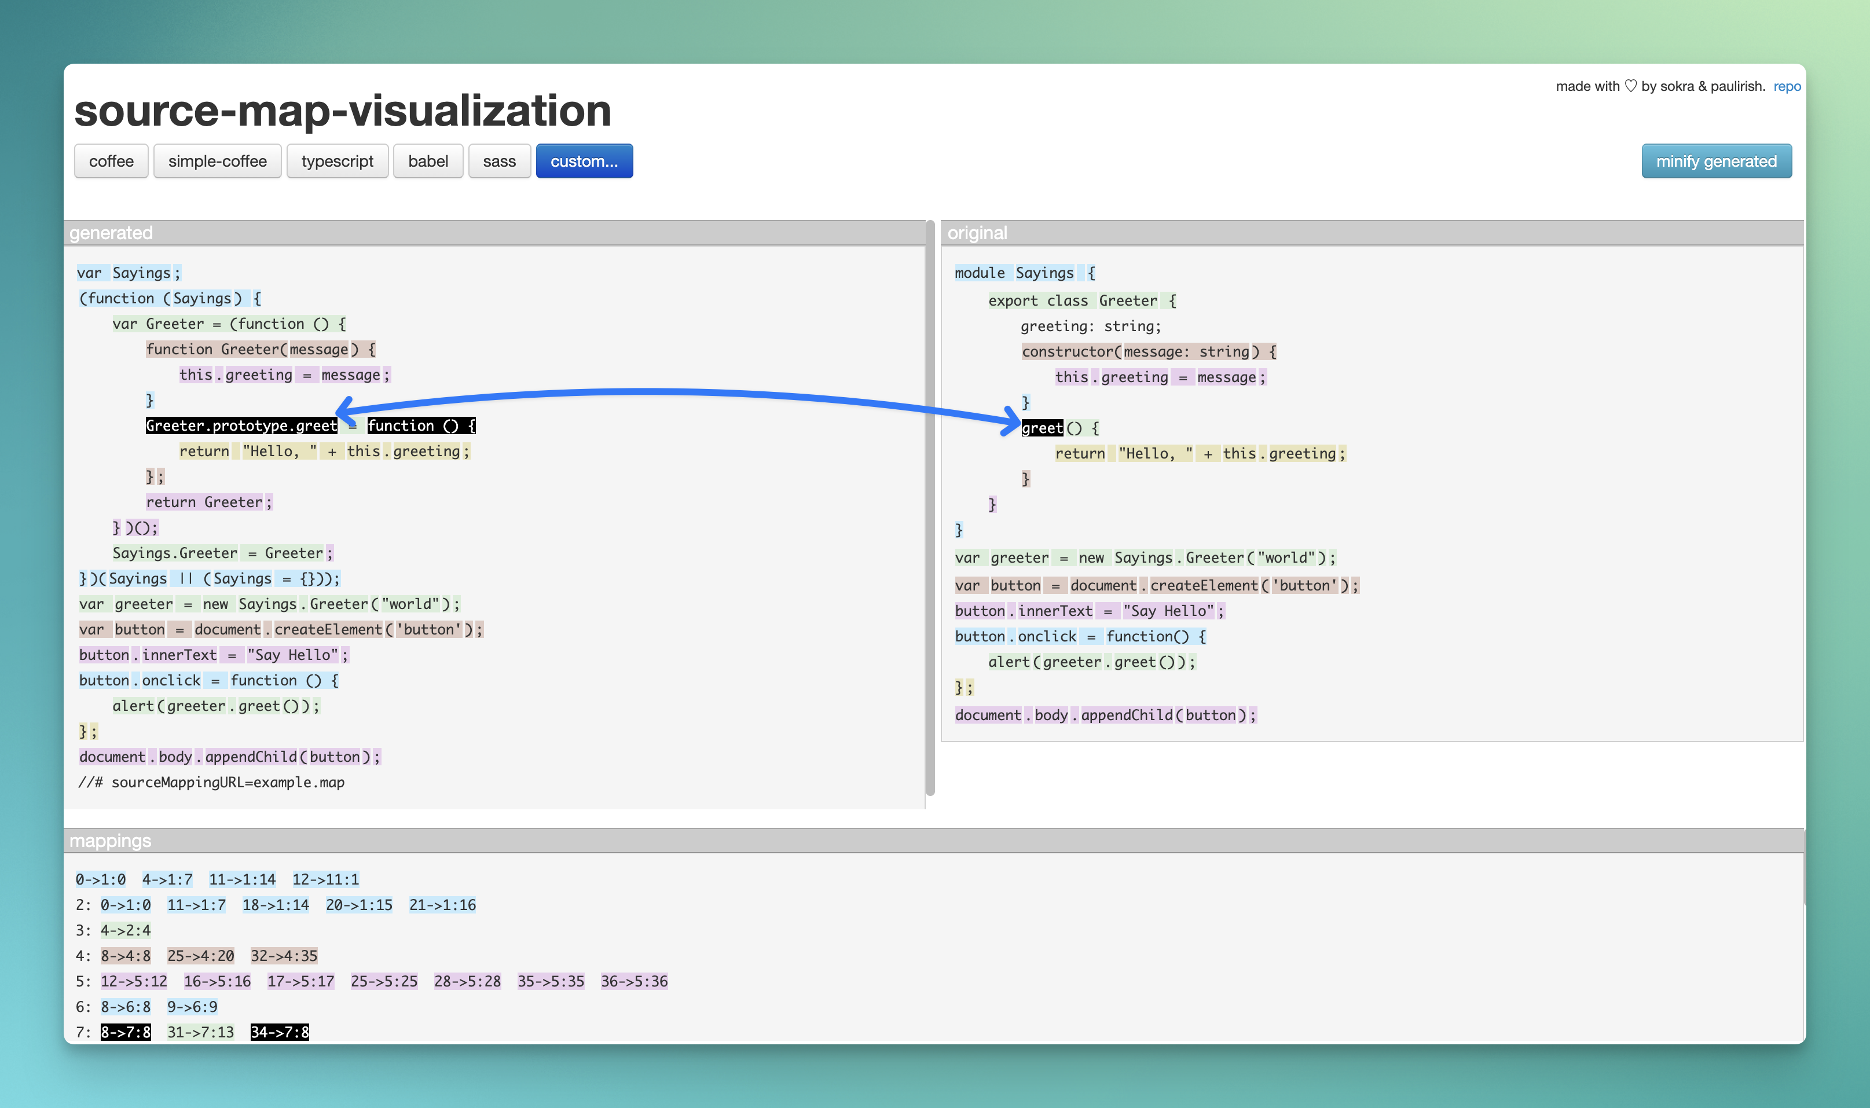Image resolution: width=1870 pixels, height=1108 pixels.
Task: Click the 12->11:1 mapping entry
Action: coord(325,879)
